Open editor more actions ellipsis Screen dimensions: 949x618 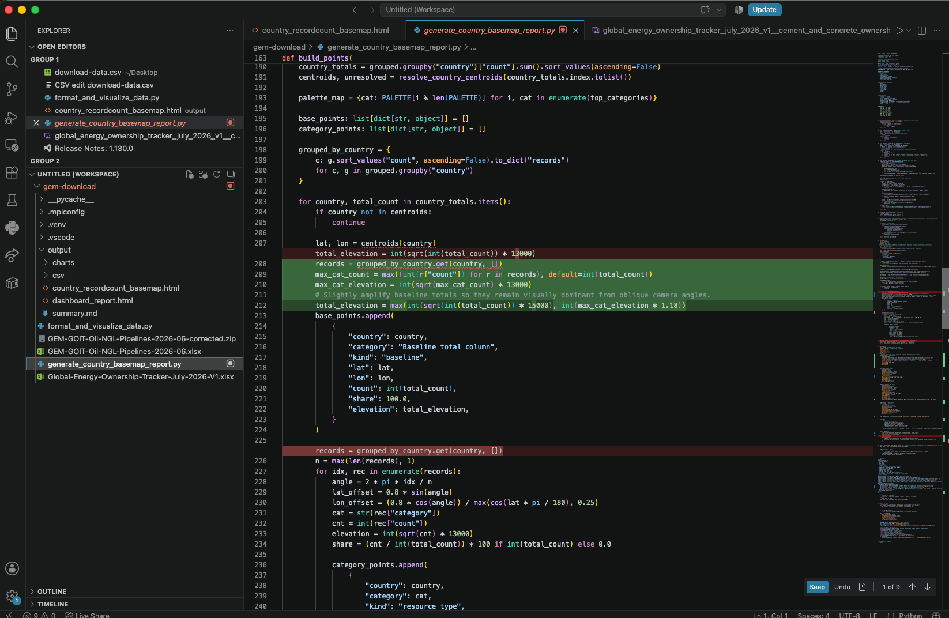tap(937, 31)
